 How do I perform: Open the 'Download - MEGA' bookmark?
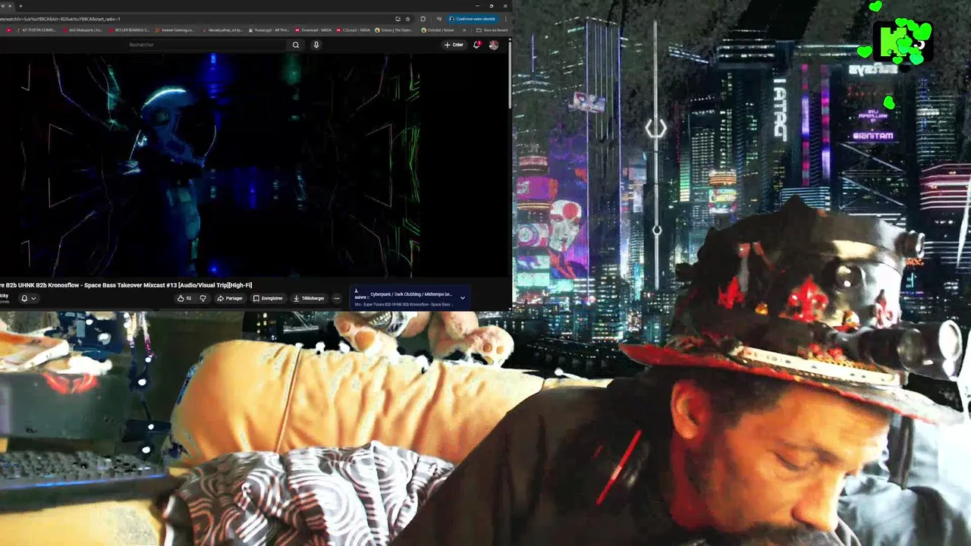(313, 30)
